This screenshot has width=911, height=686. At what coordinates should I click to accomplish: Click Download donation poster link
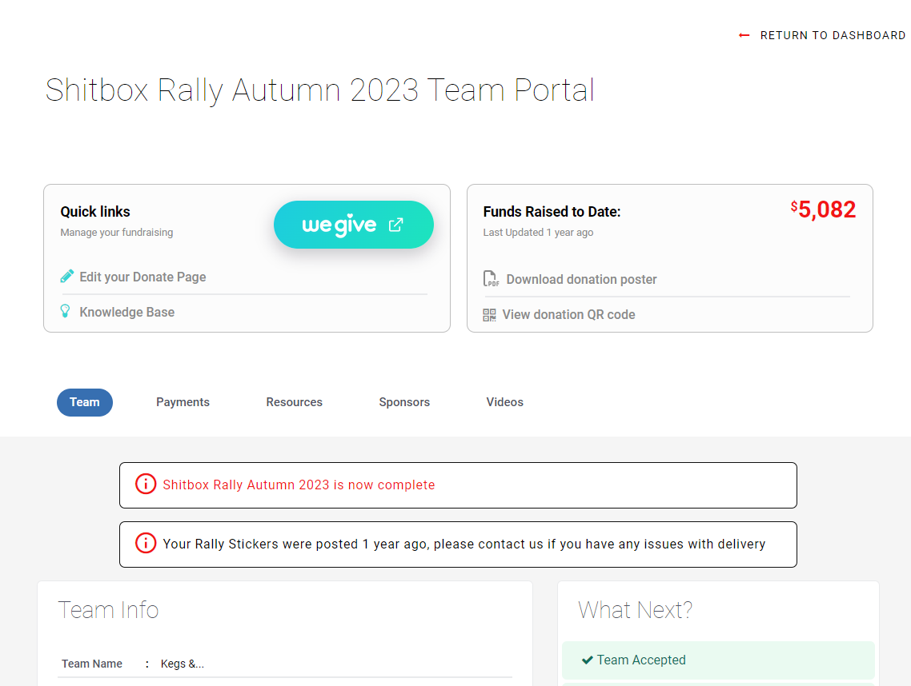pyautogui.click(x=581, y=279)
